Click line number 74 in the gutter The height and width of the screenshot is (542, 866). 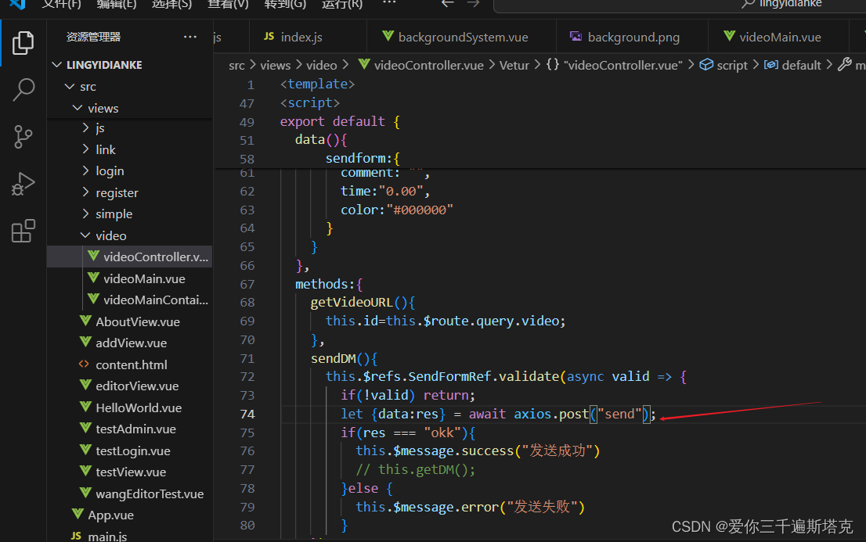tap(247, 414)
